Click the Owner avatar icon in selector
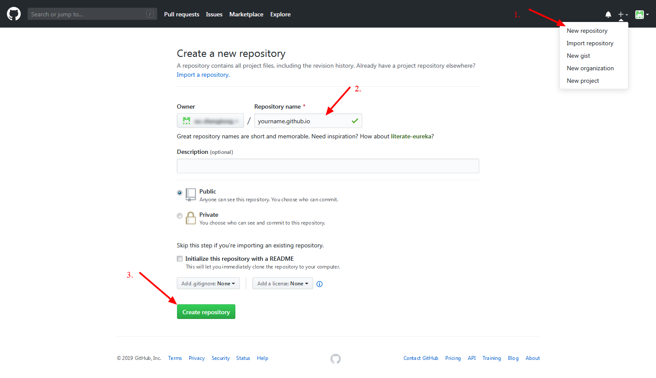The image size is (656, 378). pos(187,121)
